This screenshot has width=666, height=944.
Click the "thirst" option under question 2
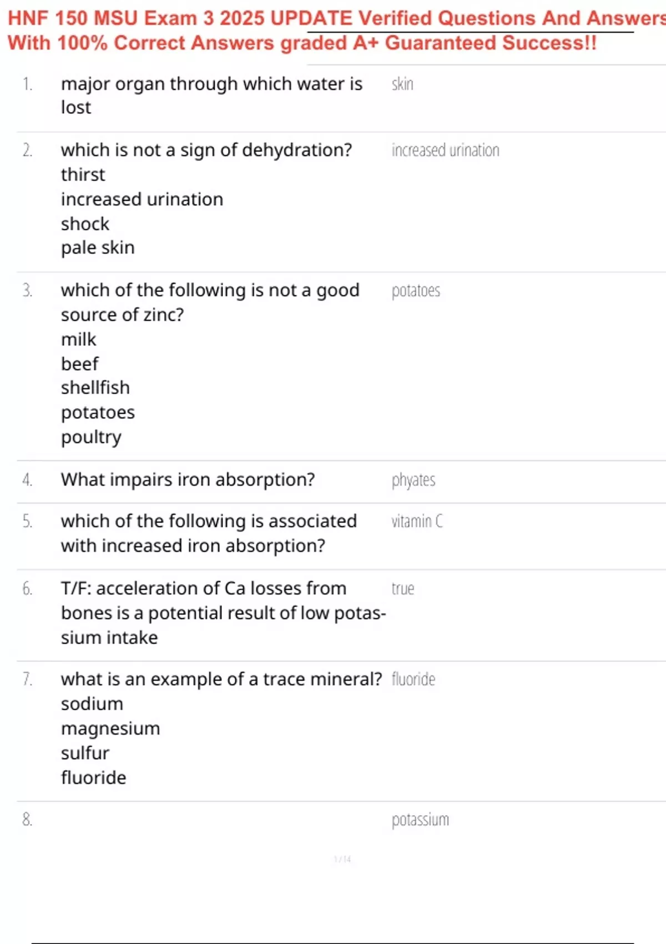point(83,174)
